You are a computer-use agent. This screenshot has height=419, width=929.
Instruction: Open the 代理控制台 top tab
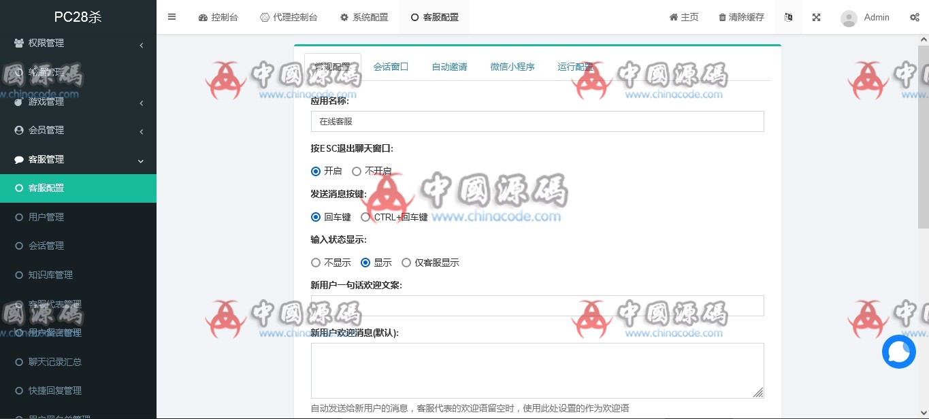[289, 17]
